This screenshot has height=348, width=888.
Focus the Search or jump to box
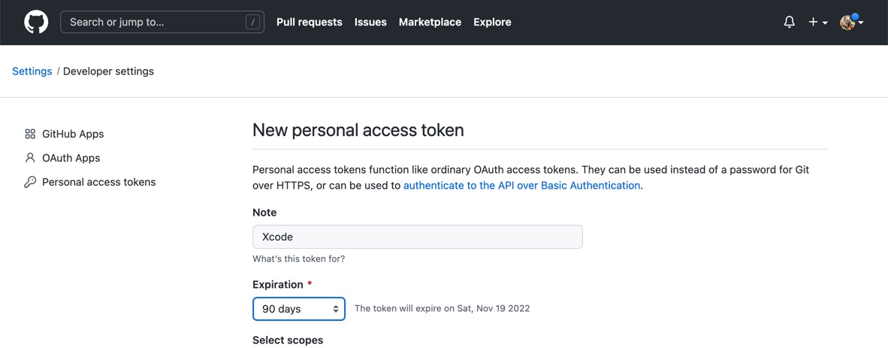162,22
